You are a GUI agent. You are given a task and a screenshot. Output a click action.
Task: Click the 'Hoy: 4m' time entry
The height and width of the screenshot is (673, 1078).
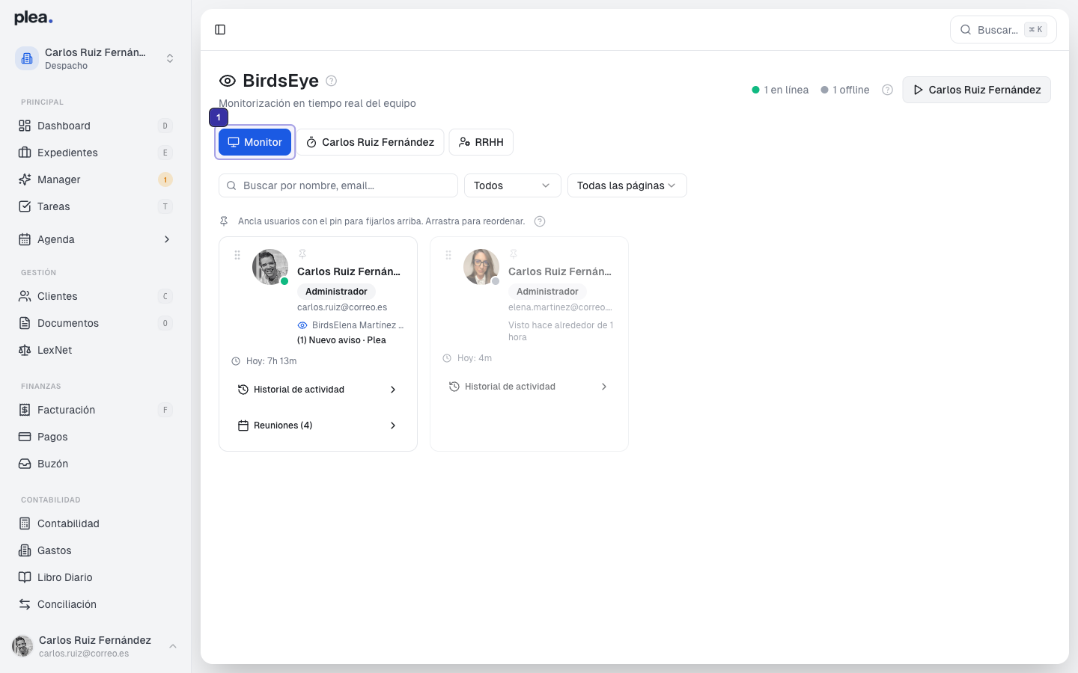coord(467,358)
